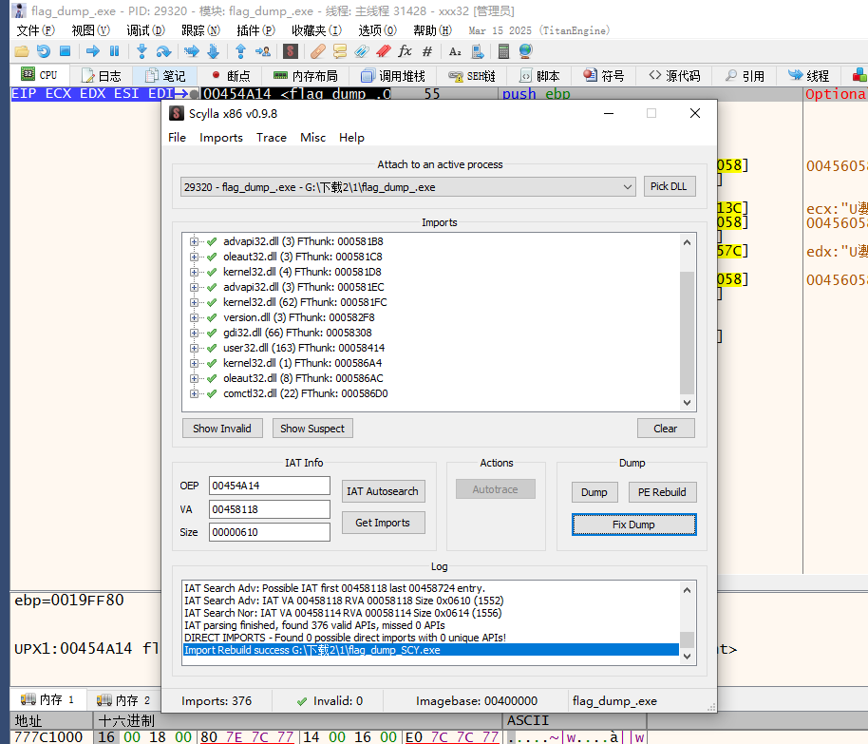Pause execution with the pause toolbar icon
868x744 pixels.
[115, 51]
